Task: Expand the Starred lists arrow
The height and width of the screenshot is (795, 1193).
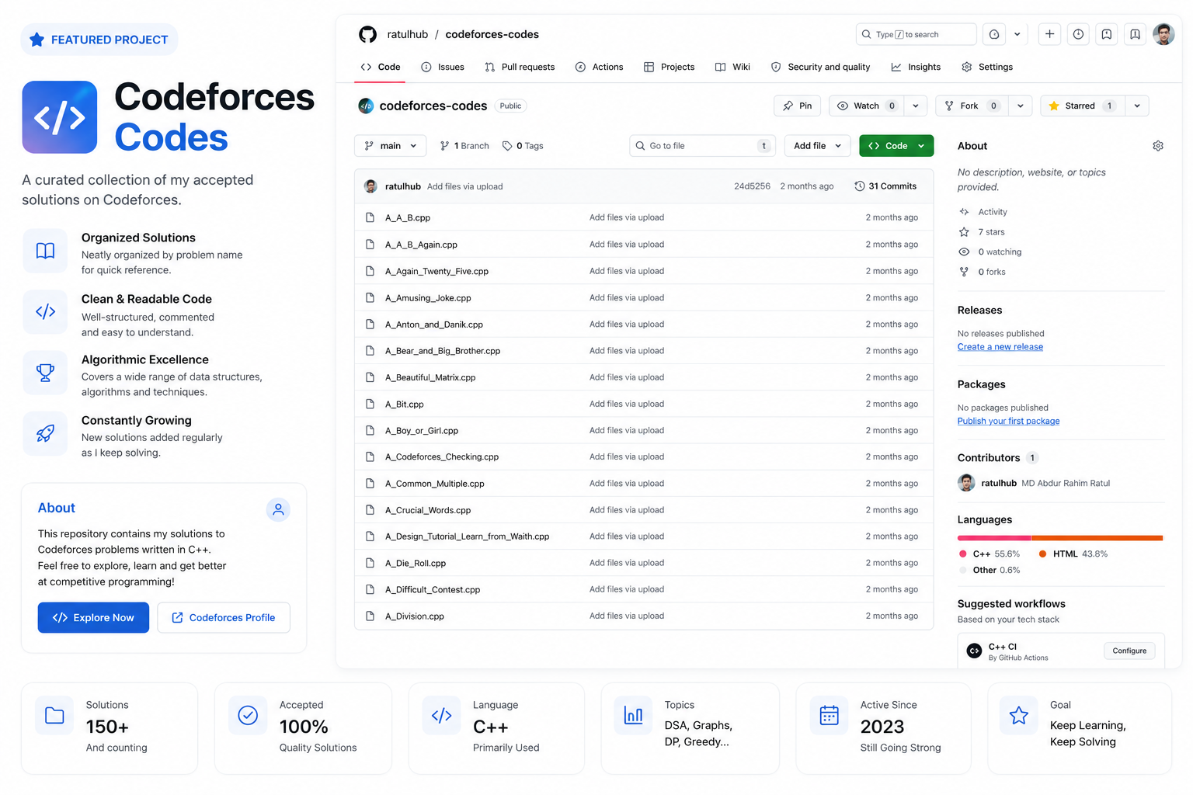Action: coord(1137,106)
